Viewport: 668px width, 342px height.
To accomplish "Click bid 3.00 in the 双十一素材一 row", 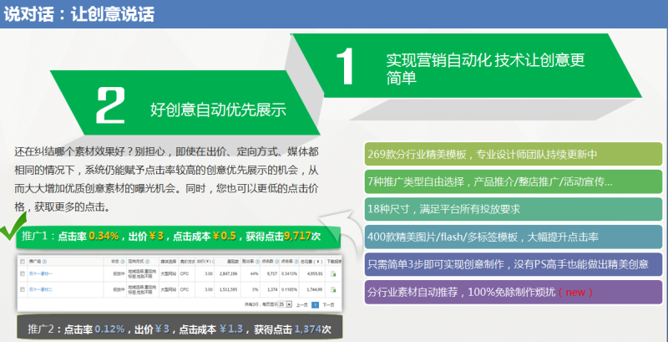I will point(208,273).
